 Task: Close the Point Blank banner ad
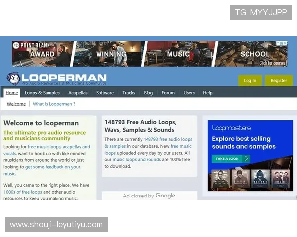coord(285,43)
